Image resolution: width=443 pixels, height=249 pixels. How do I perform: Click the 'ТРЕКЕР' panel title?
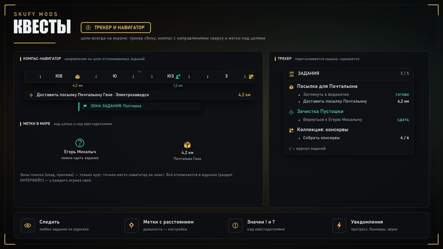[x=284, y=59]
